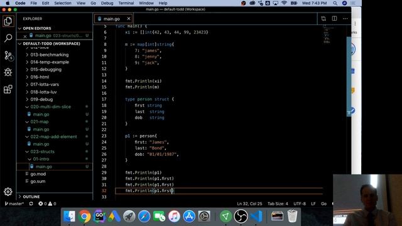Open Launchpad rocket in the dock
The width and height of the screenshot is (402, 226).
[x=129, y=216]
